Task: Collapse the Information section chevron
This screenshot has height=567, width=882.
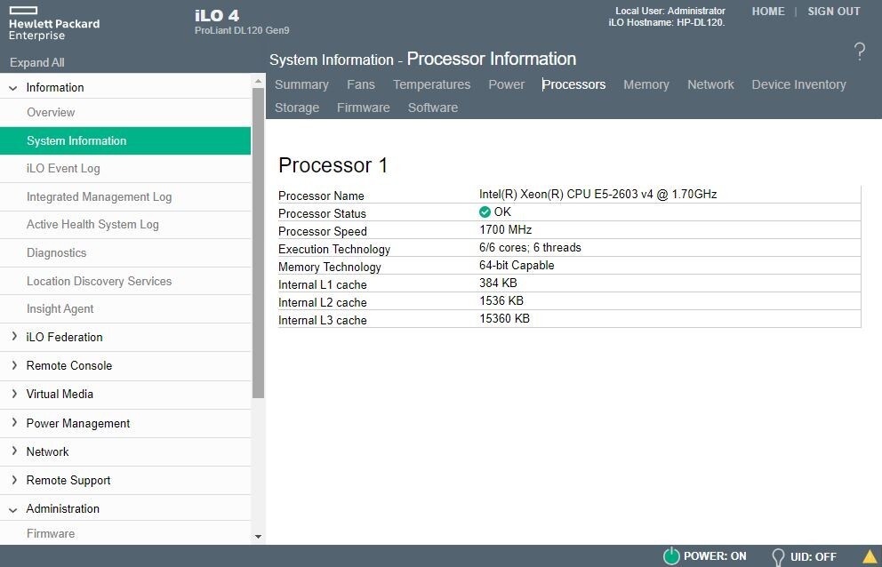Action: [13, 88]
